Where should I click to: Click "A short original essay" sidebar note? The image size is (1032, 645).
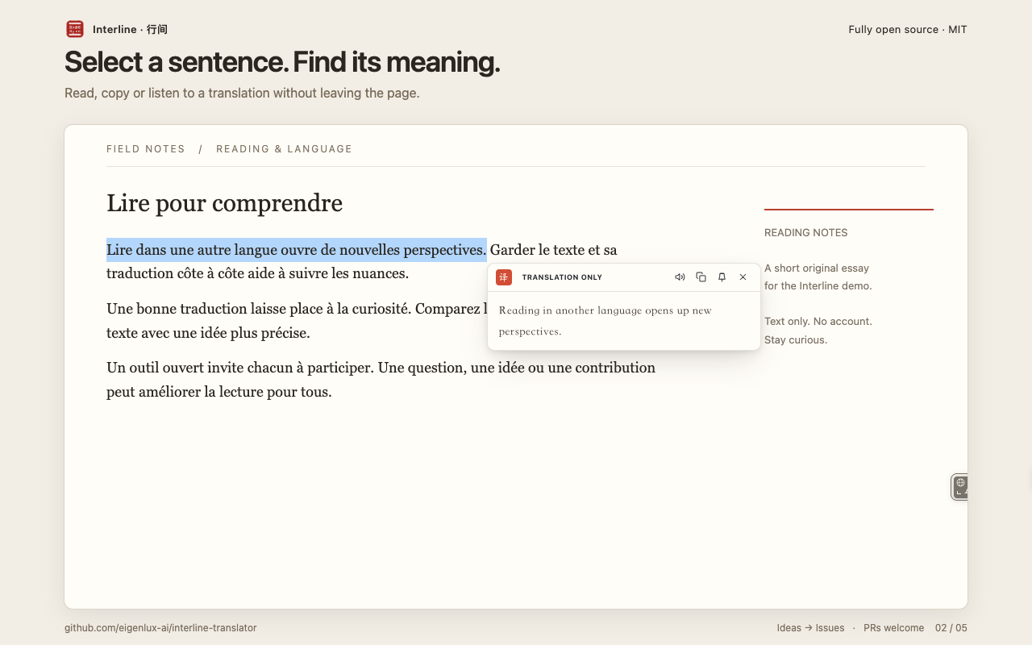tap(817, 268)
